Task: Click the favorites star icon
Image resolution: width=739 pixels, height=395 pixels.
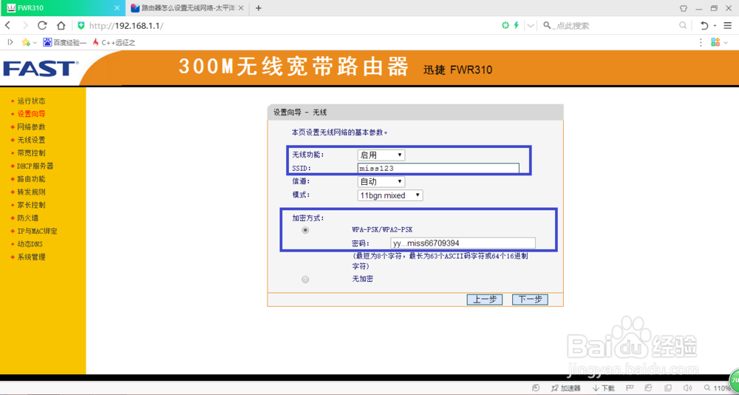Action: [x=25, y=42]
